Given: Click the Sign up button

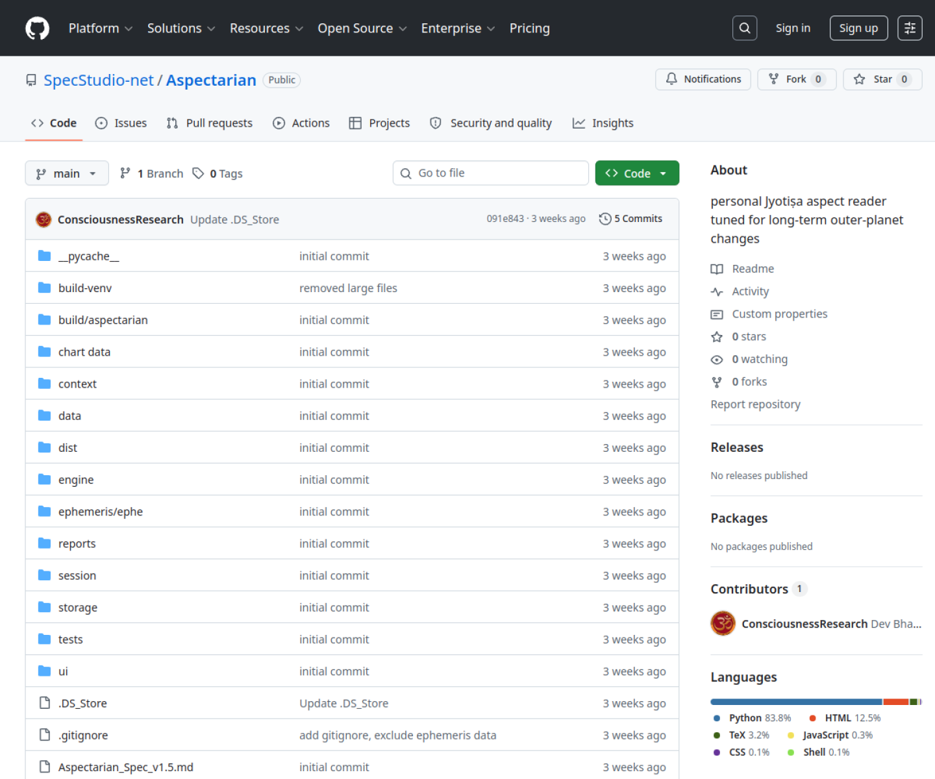Looking at the screenshot, I should click(858, 28).
